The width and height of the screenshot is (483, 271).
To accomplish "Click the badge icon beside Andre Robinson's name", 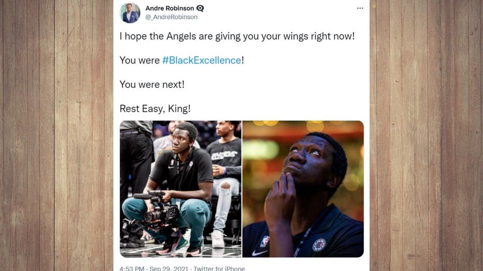I will (200, 8).
